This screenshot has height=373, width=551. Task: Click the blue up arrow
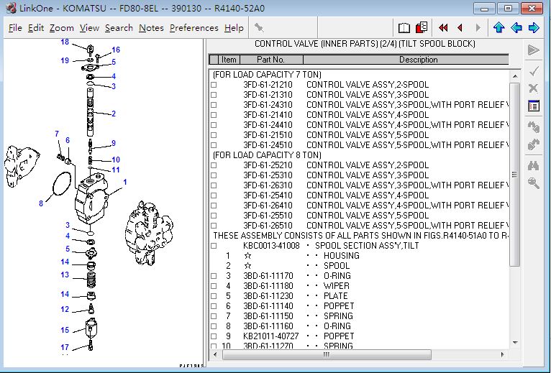499,28
